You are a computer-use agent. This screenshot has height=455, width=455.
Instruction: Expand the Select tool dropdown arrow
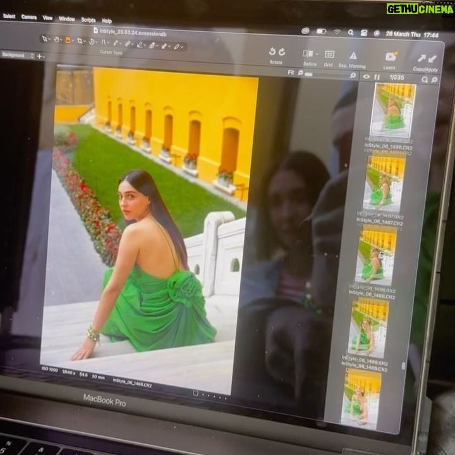point(50,39)
